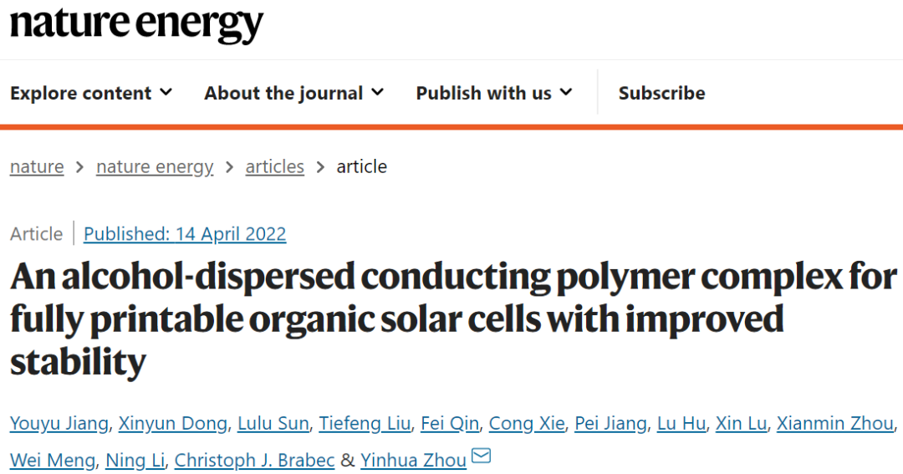Open author Youyu Jiang's profile
This screenshot has height=474, width=903.
(59, 424)
